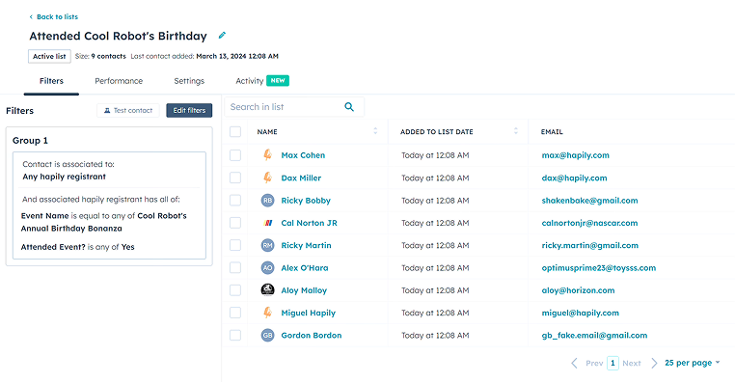Click Ricky Bobby's RB avatar

(267, 200)
